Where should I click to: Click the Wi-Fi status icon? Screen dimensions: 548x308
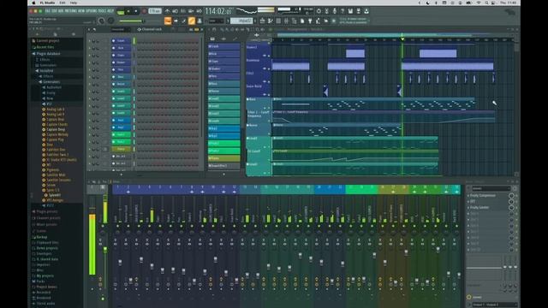click(x=478, y=3)
